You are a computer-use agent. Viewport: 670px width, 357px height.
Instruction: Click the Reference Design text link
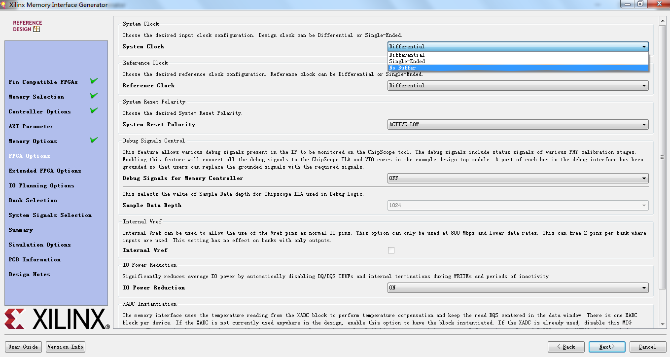click(x=27, y=26)
